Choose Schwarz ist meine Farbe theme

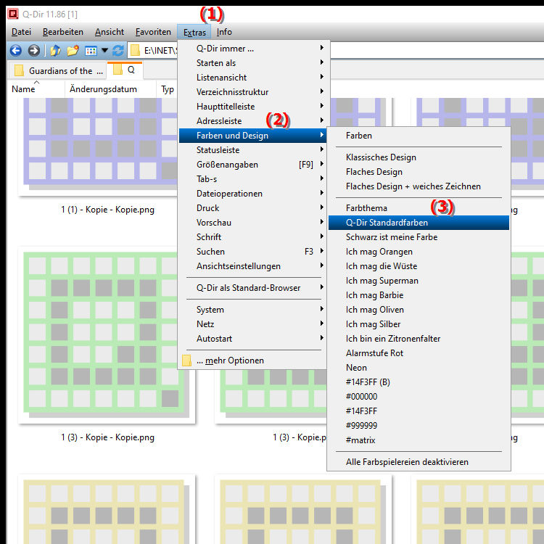[x=419, y=237]
